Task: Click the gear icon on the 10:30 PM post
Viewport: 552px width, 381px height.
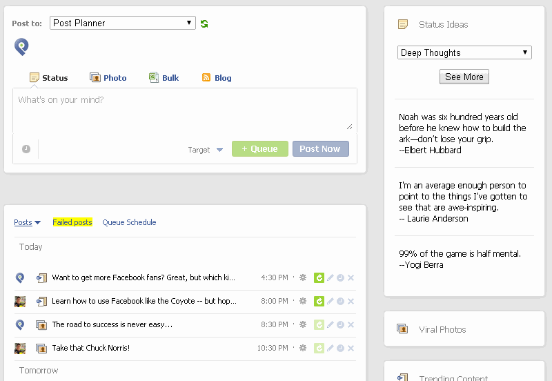Action: [302, 349]
